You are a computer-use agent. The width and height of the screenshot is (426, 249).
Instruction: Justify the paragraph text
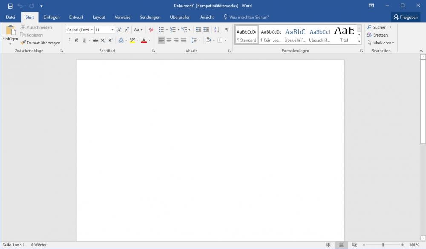184,40
